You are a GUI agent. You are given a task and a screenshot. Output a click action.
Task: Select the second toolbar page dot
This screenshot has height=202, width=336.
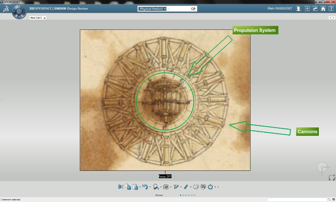(183, 195)
